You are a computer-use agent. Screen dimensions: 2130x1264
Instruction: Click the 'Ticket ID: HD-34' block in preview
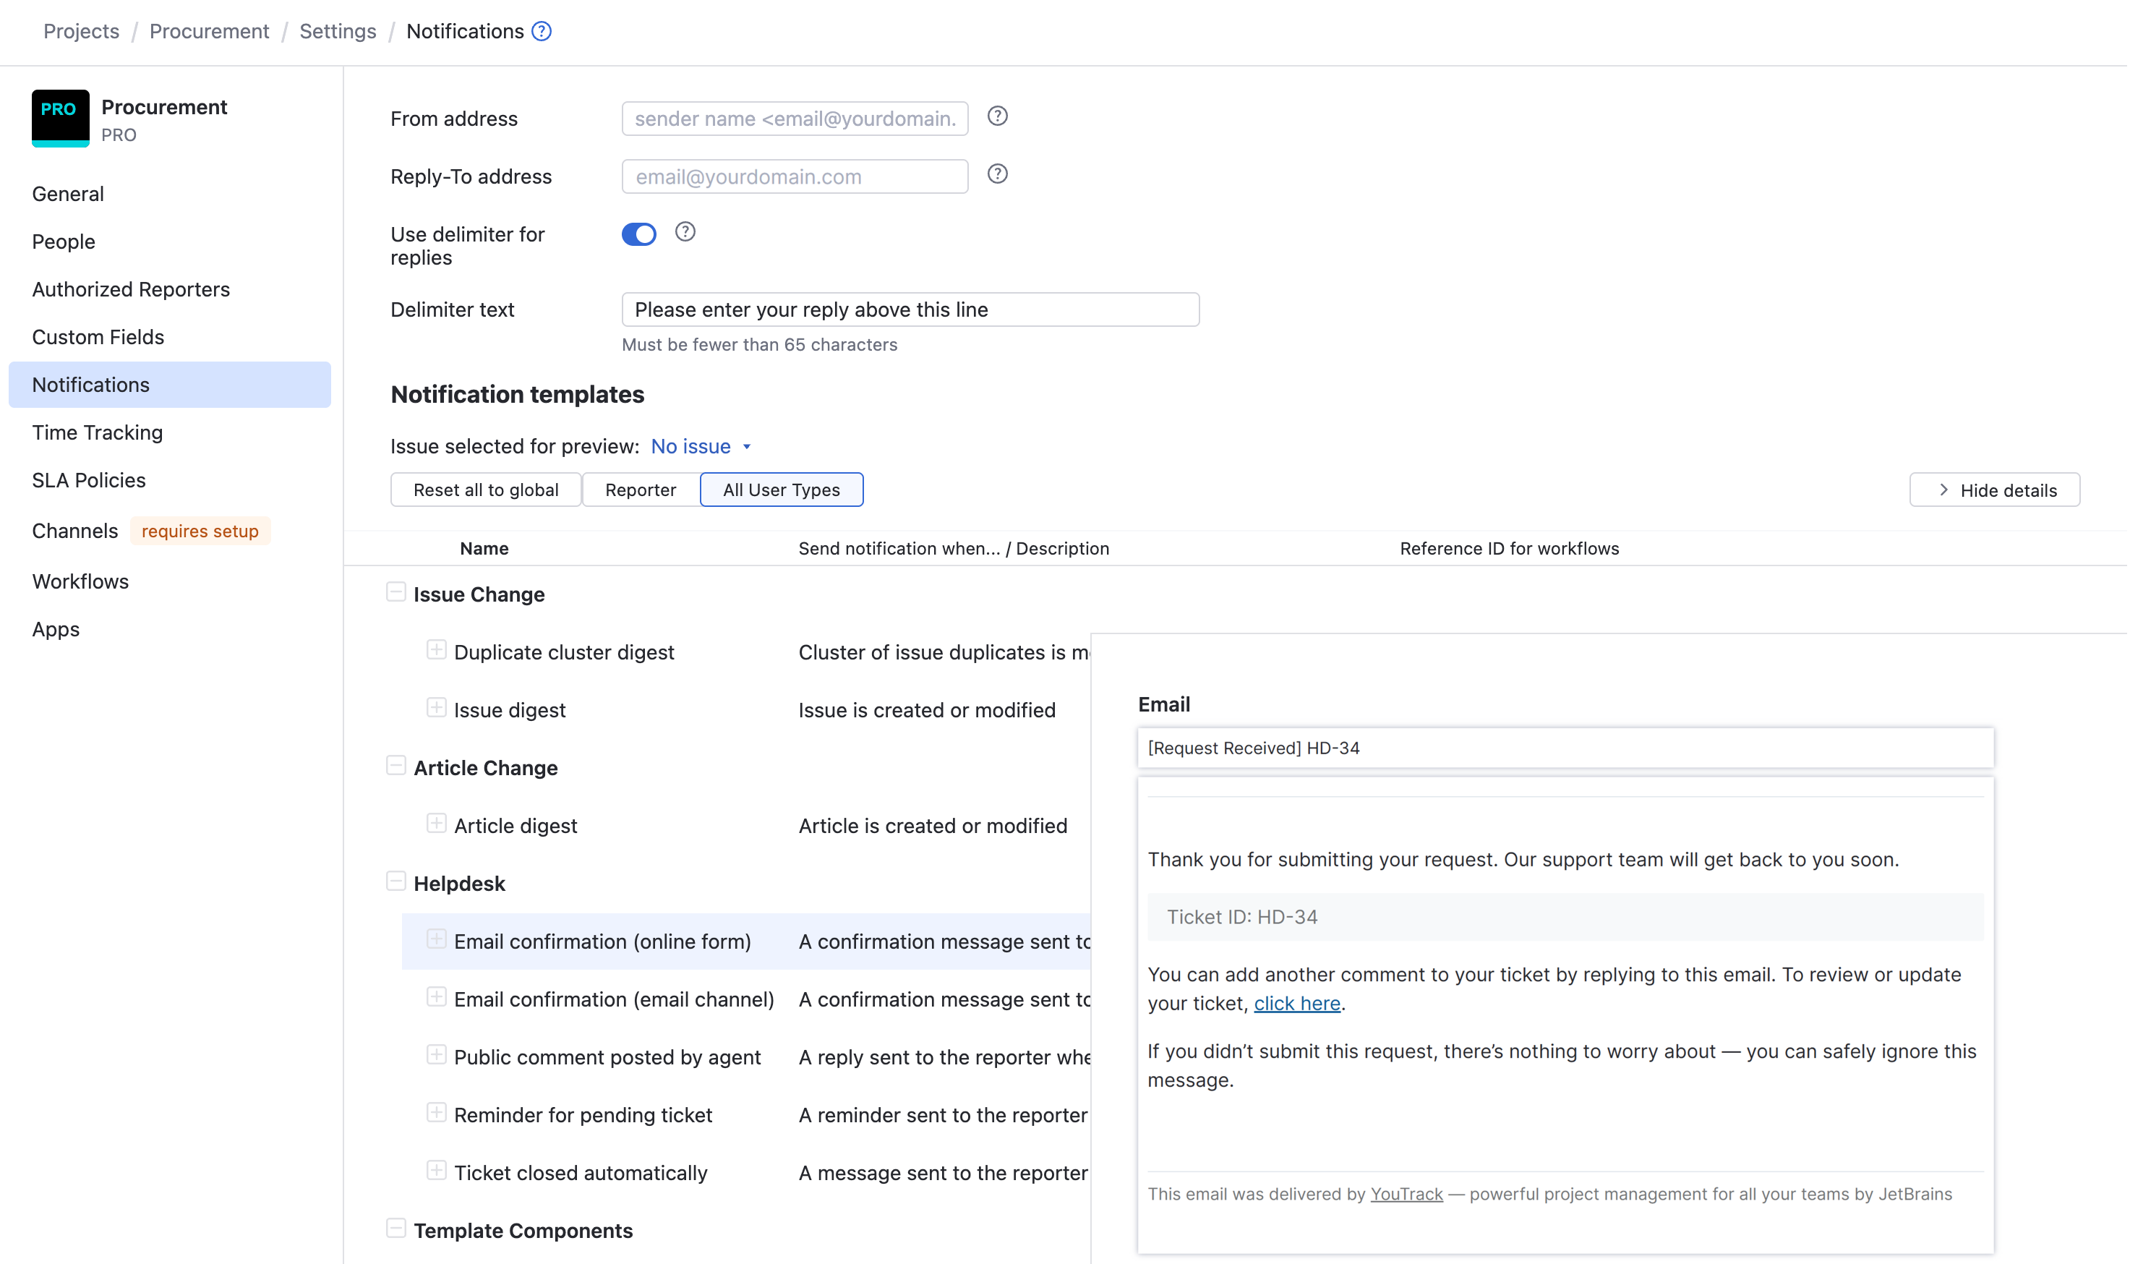1565,918
